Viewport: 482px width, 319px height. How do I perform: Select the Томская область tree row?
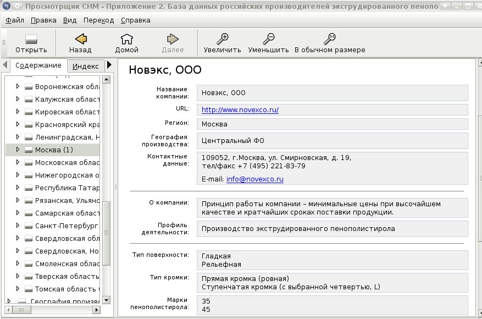click(x=53, y=289)
